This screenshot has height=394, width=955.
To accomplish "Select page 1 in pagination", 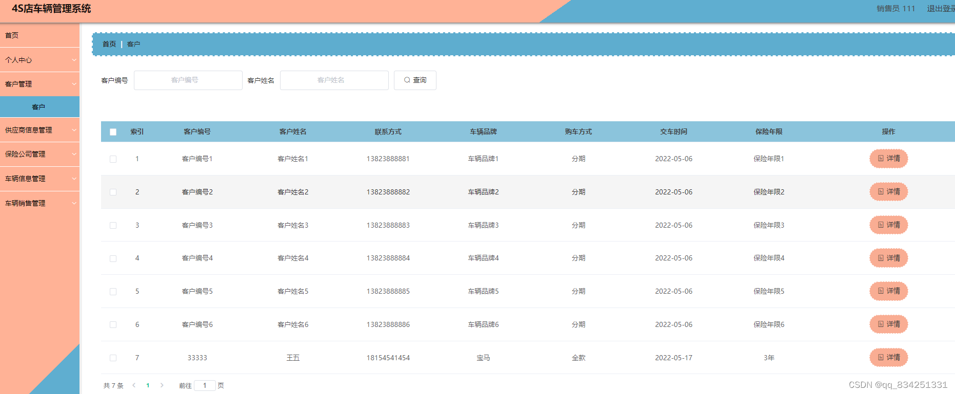I will click(x=148, y=385).
